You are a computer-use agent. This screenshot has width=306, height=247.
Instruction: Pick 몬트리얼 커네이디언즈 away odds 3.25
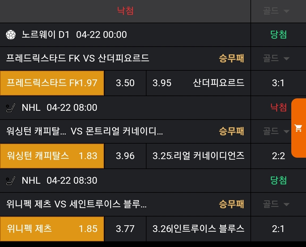(198, 156)
